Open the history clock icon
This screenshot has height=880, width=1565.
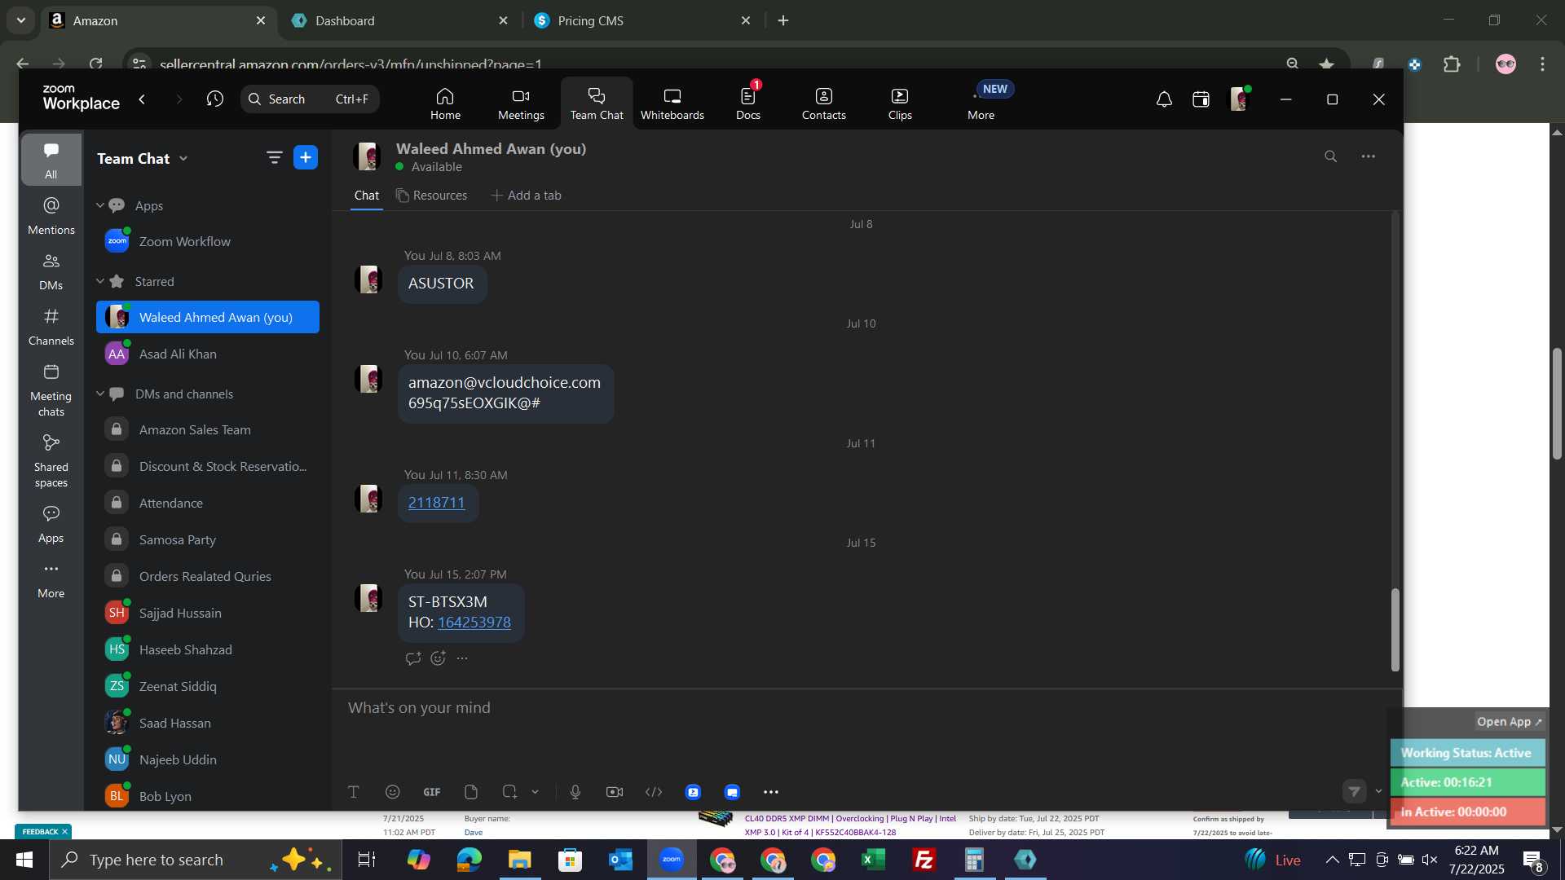[x=214, y=99]
